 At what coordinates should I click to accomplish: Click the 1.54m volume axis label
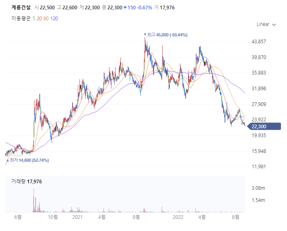pos(258,200)
